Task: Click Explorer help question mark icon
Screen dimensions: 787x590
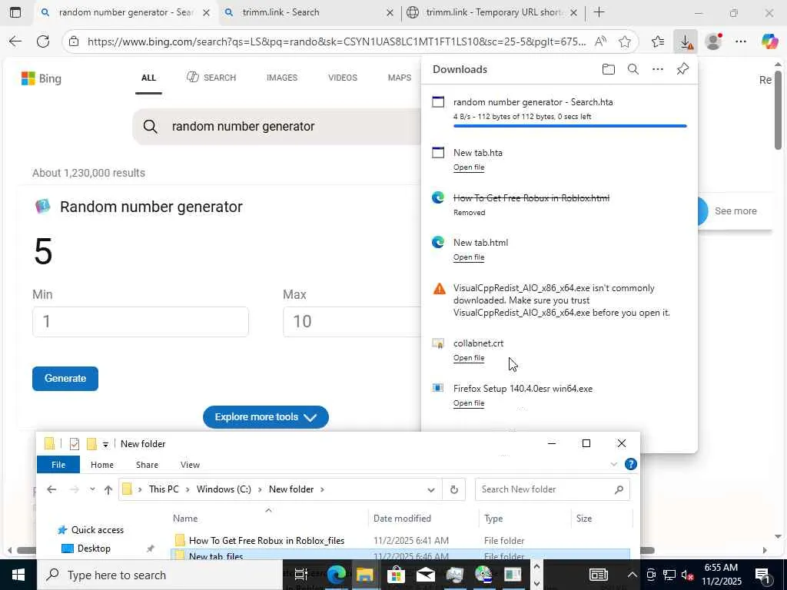Action: pyautogui.click(x=630, y=464)
